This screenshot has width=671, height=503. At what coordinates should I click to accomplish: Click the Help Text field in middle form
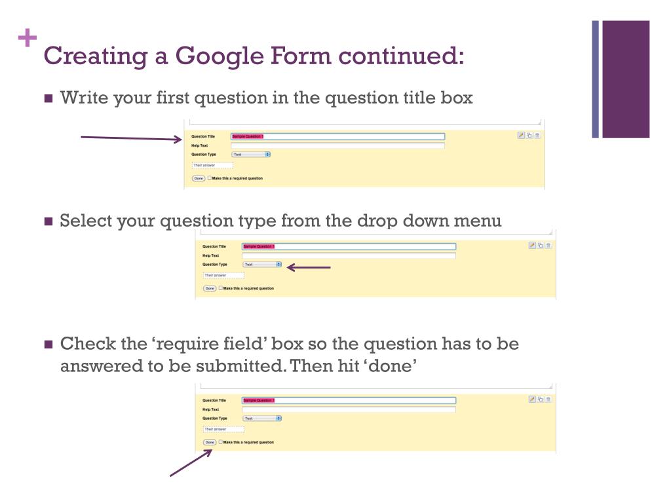click(349, 255)
